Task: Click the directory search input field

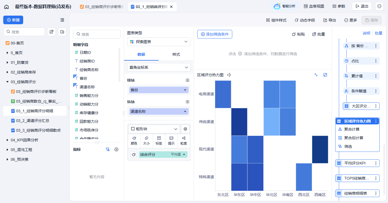Action: pos(24,32)
